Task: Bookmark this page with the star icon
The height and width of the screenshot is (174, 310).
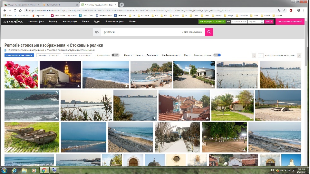Action: coord(284,10)
